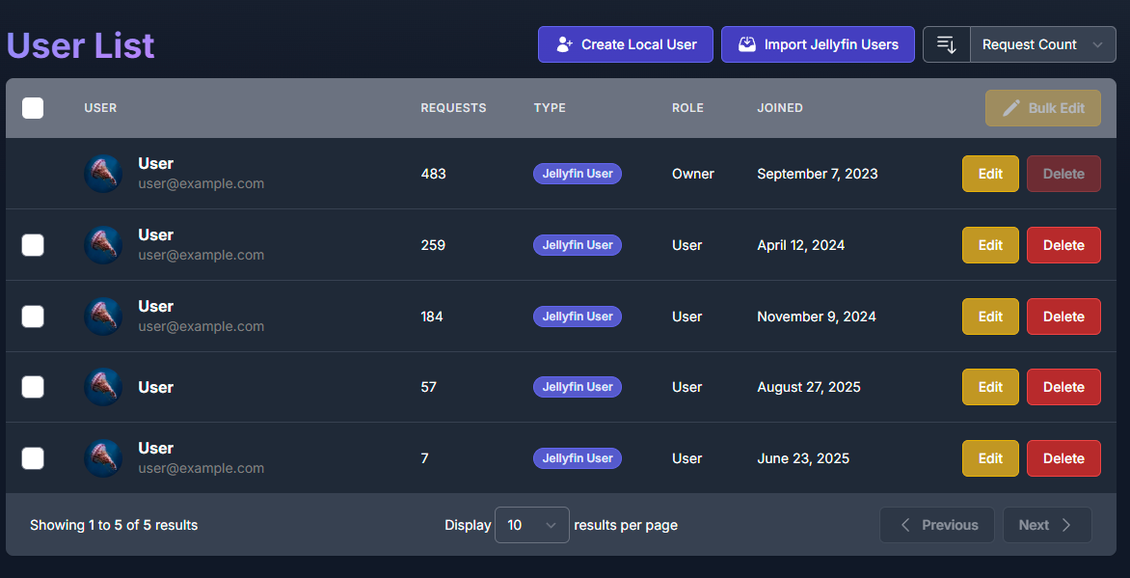
Task: Click Edit for the user joined August 27, 2025
Action: tap(990, 387)
